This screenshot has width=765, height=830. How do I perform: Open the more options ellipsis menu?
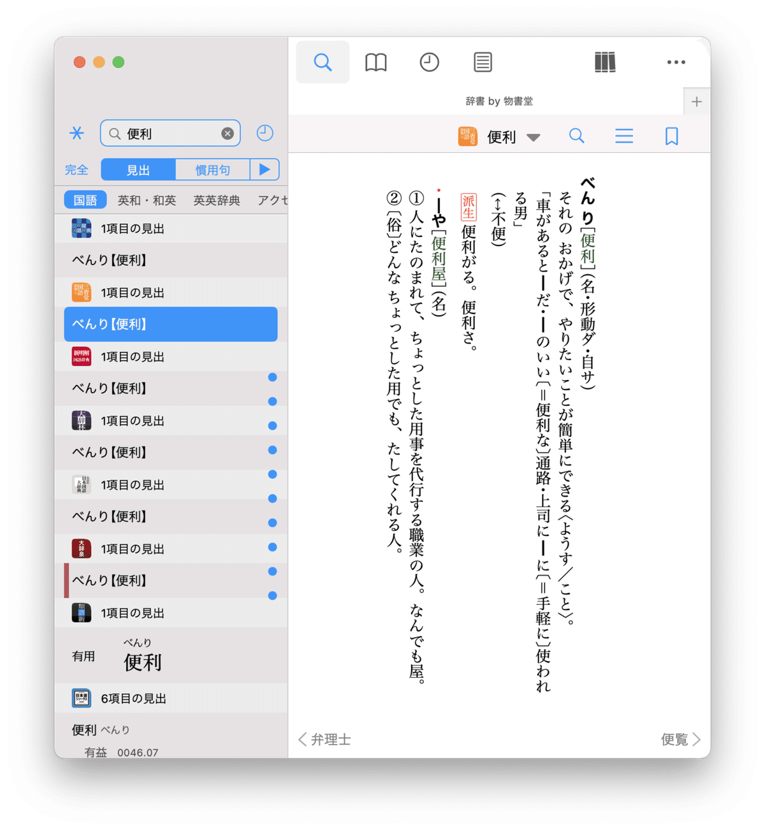(x=676, y=62)
